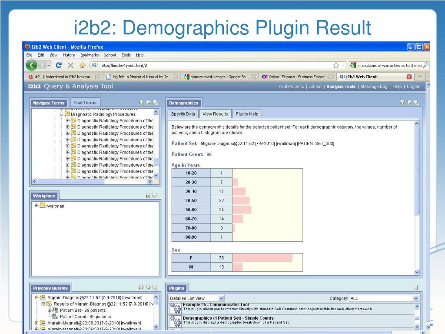
Task: Select the Communicator Tool plugin gear icon
Action: [176, 308]
